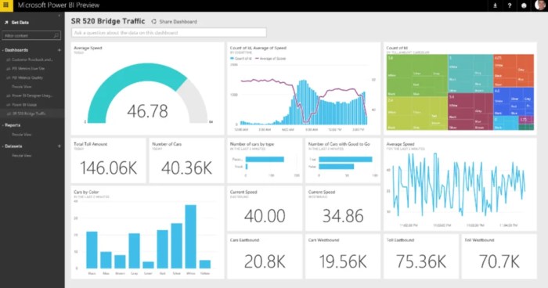Click the green block in the treemap
Screen dimensions: 548x288
tap(417, 75)
